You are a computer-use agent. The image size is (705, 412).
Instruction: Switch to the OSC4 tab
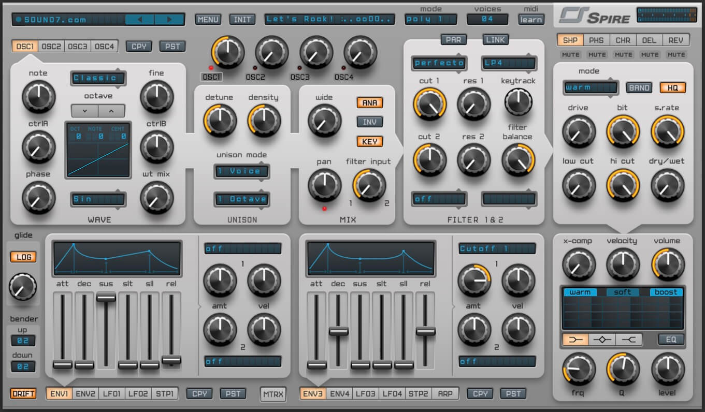tap(104, 46)
